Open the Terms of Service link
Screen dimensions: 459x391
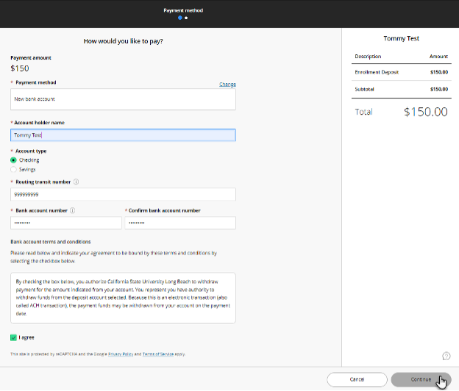(x=157, y=354)
